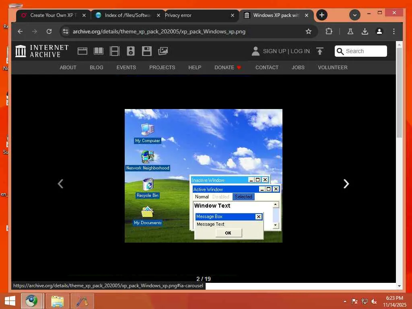Open the Chrome three-dot menu
Screen dimensions: 412x309
pos(393,31)
